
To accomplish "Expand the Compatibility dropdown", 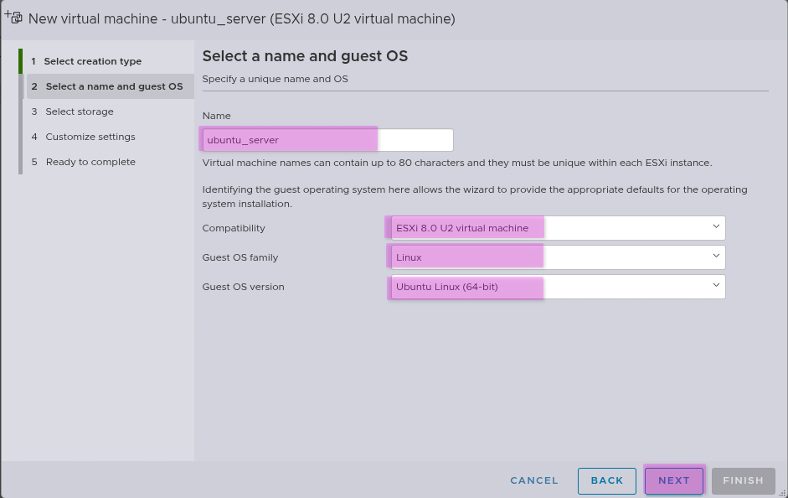I will [555, 228].
